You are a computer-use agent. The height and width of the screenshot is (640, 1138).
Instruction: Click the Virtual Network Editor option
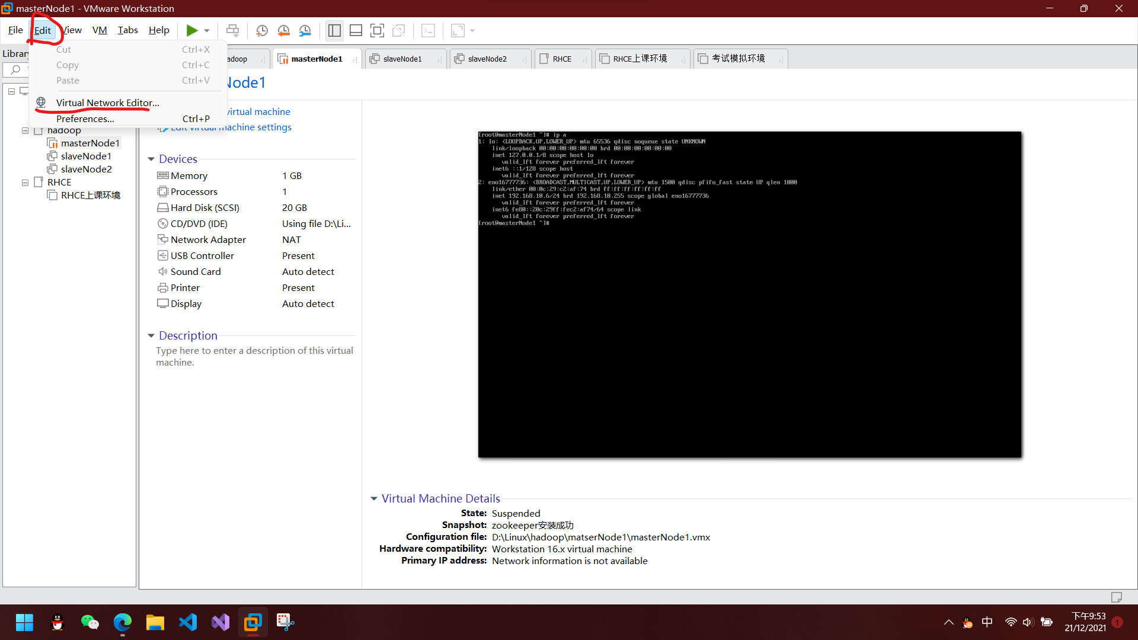point(107,103)
